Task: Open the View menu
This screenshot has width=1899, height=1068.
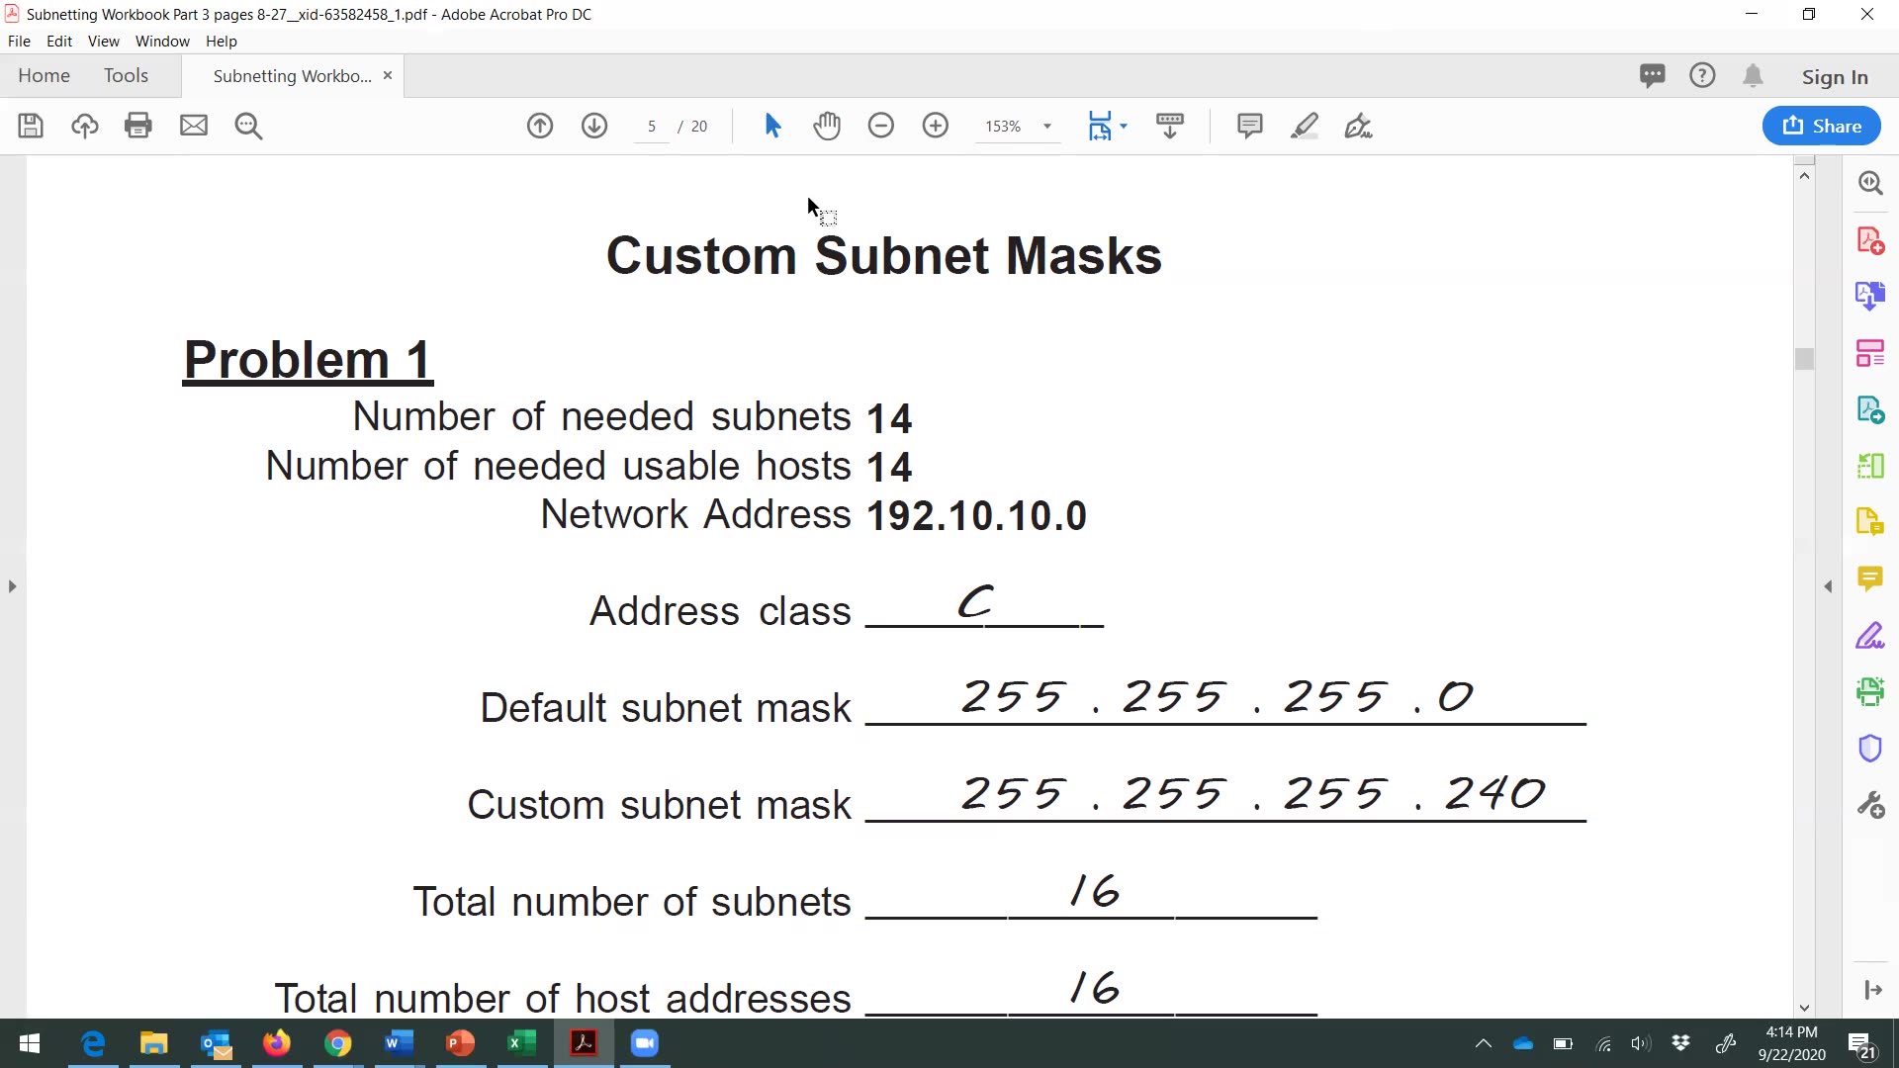Action: pyautogui.click(x=103, y=41)
